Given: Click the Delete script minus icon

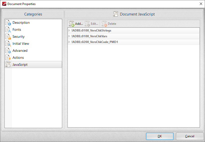Looking at the screenshot, I should pyautogui.click(x=104, y=24).
